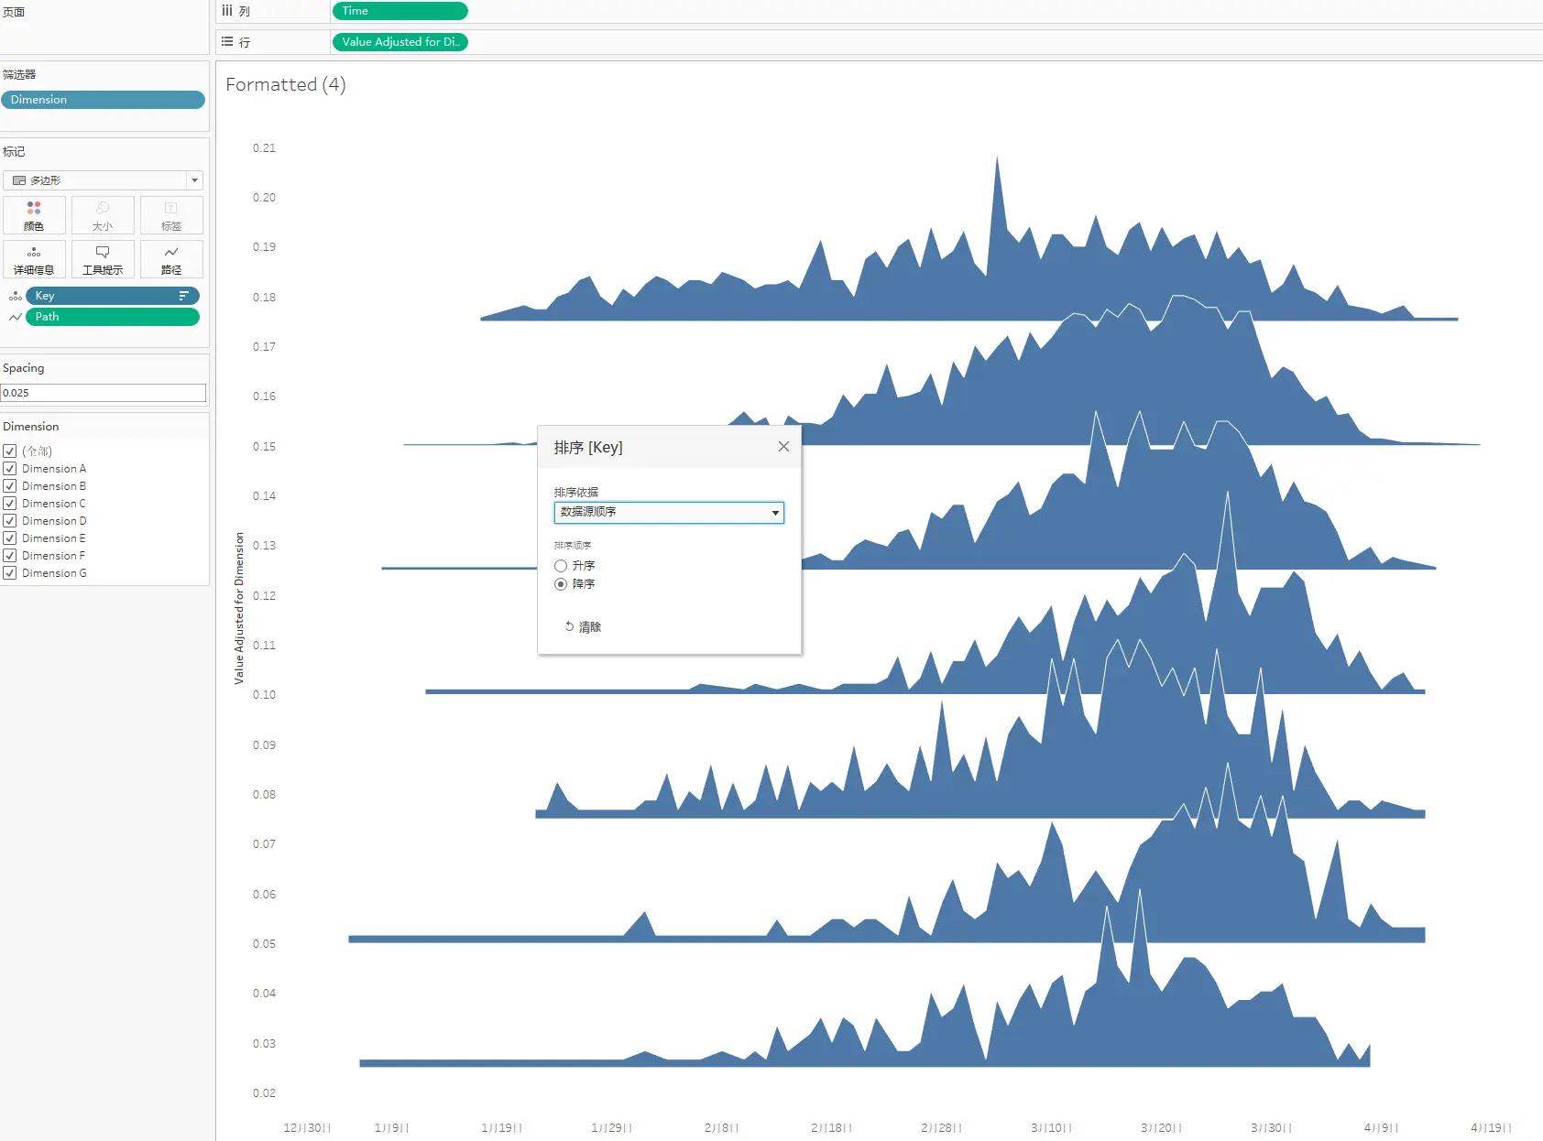The image size is (1543, 1141).
Task: Click the clear (清除) reset arrow icon
Action: [x=569, y=626]
